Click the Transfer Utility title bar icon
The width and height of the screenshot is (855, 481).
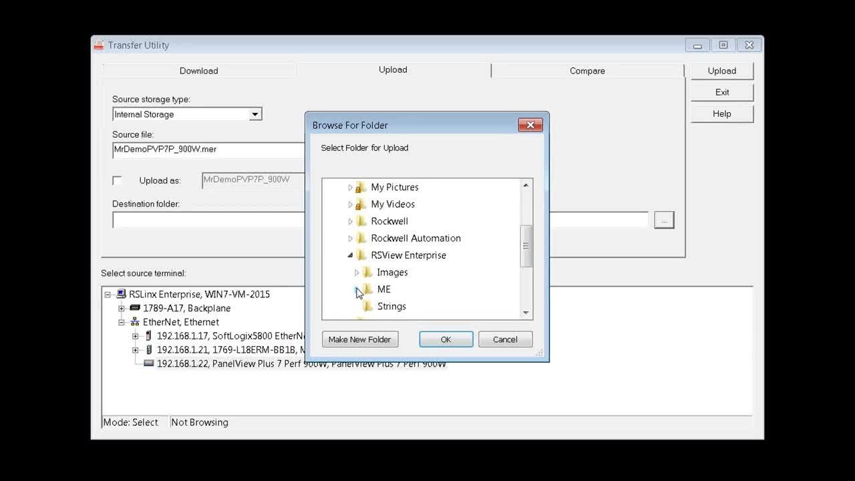click(99, 45)
